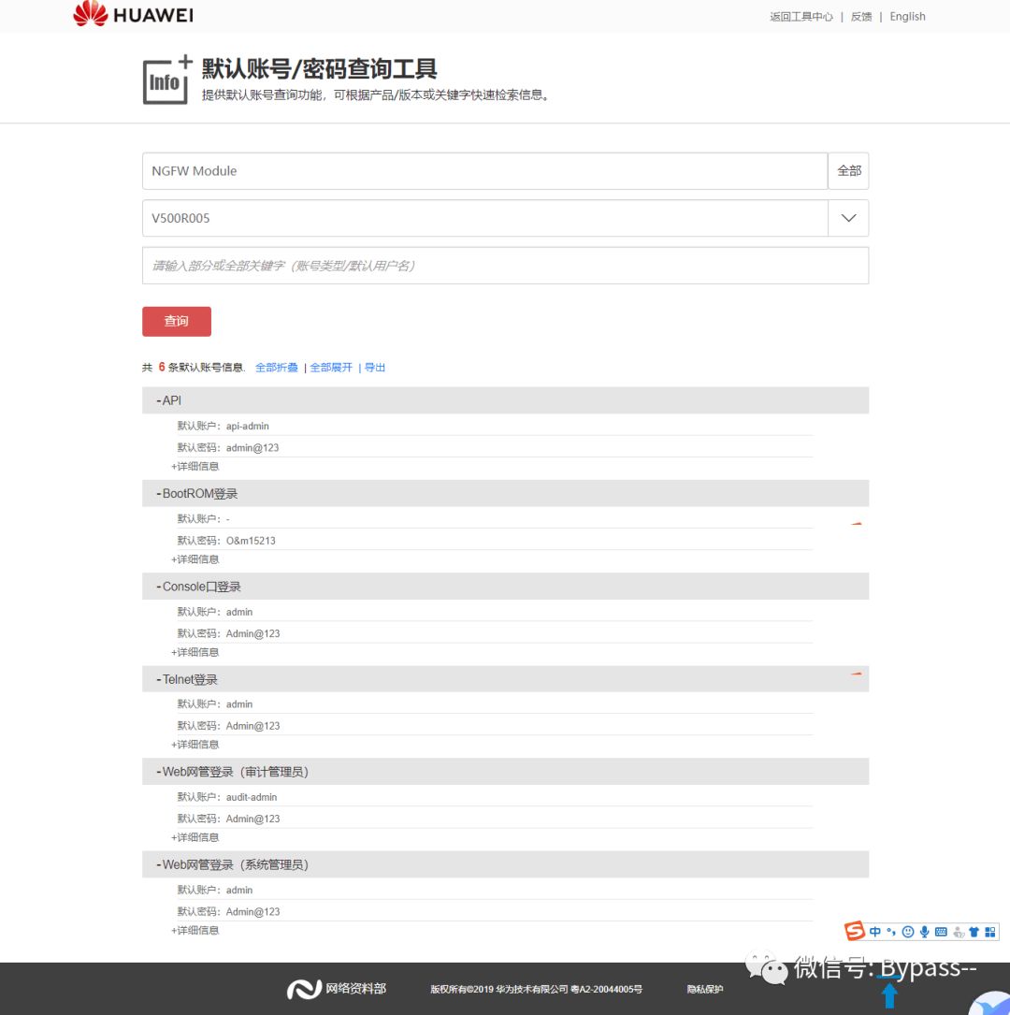Open the 反馈 feedback link
The height and width of the screenshot is (1015, 1010).
click(861, 17)
